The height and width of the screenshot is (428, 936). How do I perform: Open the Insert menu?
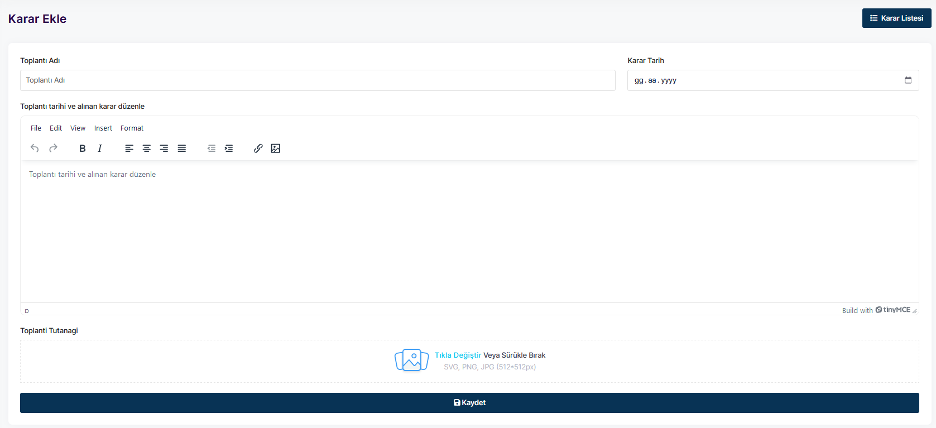(103, 128)
